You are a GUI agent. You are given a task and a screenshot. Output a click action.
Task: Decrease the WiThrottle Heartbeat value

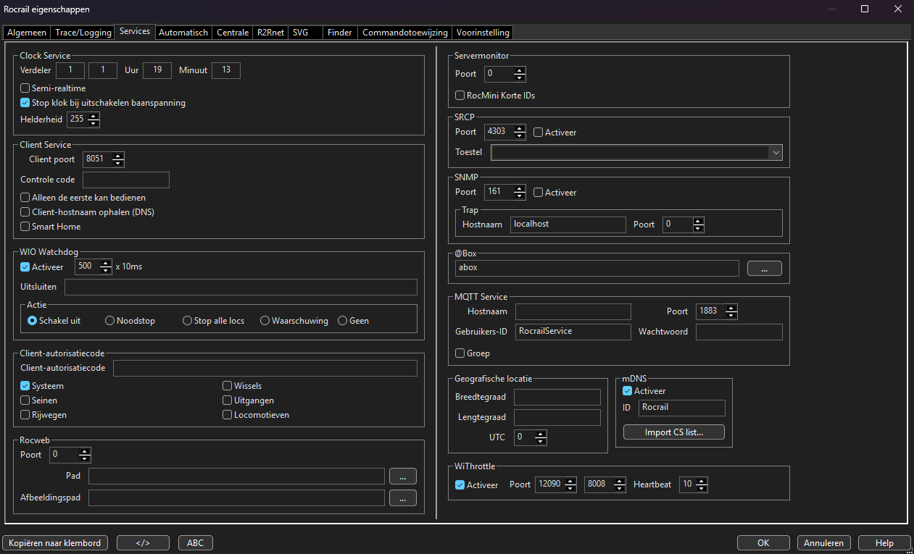(701, 489)
